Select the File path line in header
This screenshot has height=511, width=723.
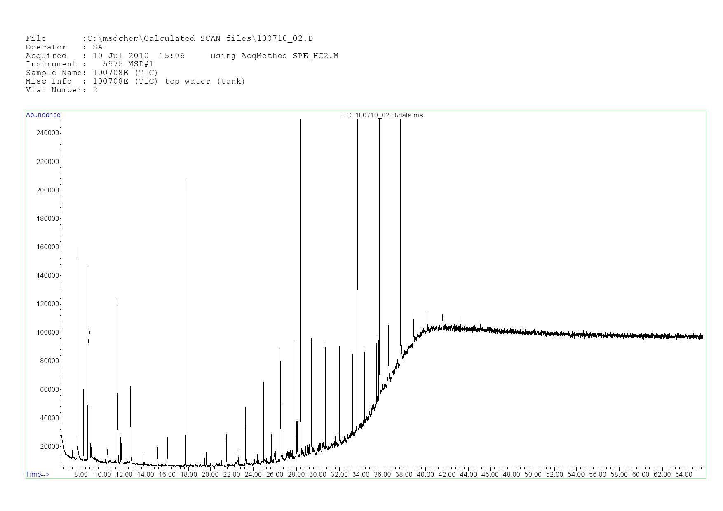tap(169, 39)
